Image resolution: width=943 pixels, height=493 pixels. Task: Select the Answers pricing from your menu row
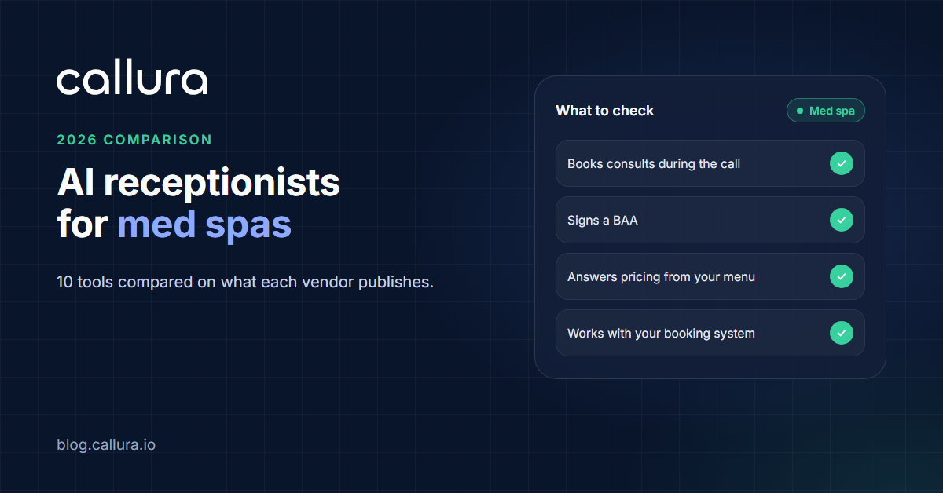click(710, 277)
